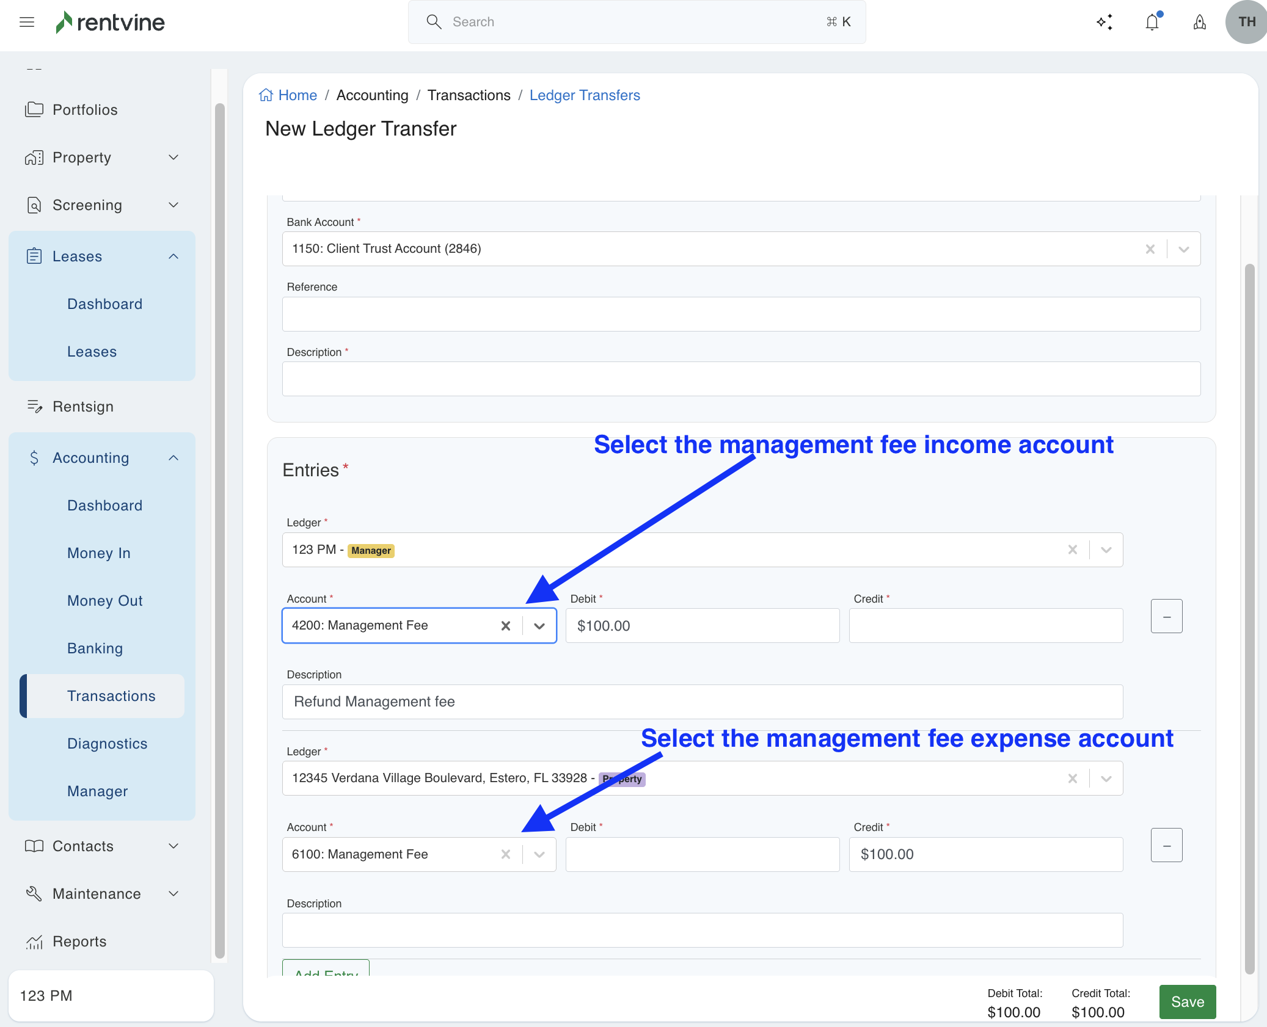The image size is (1267, 1027).
Task: Open the 123 PM Manager ledger dropdown
Action: 1106,550
